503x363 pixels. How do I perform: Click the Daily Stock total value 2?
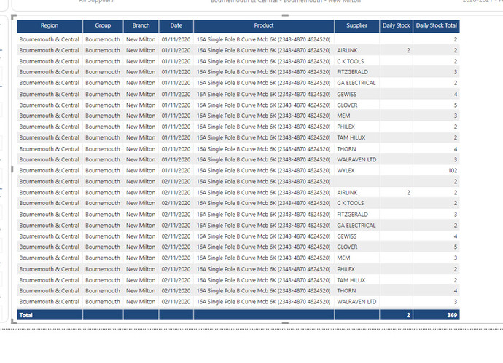click(408, 315)
